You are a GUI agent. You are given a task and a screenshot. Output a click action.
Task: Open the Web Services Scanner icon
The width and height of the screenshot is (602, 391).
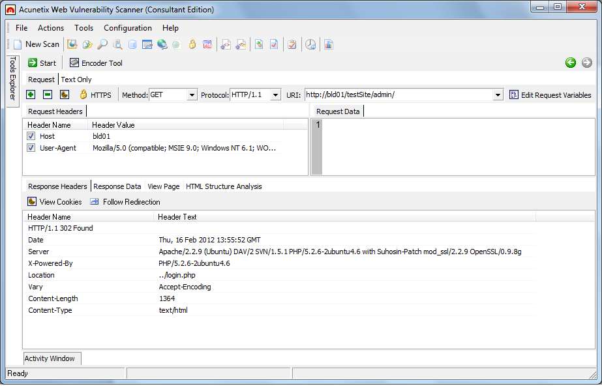226,44
